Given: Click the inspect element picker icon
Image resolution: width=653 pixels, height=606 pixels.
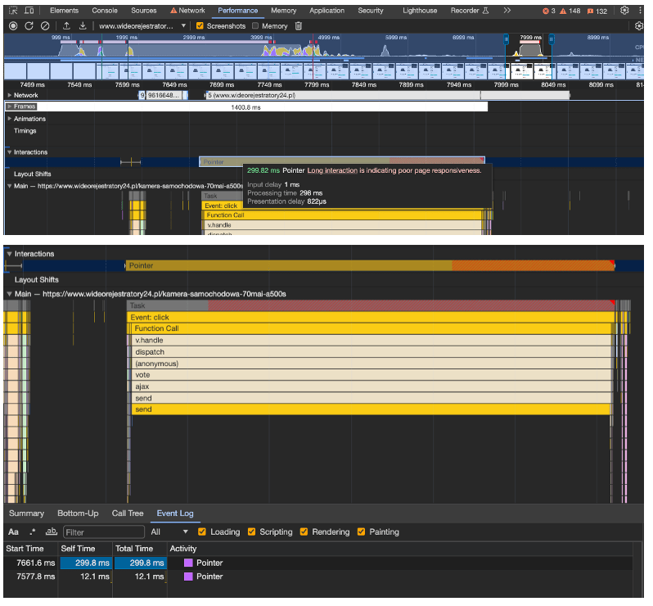Looking at the screenshot, I should 13,11.
